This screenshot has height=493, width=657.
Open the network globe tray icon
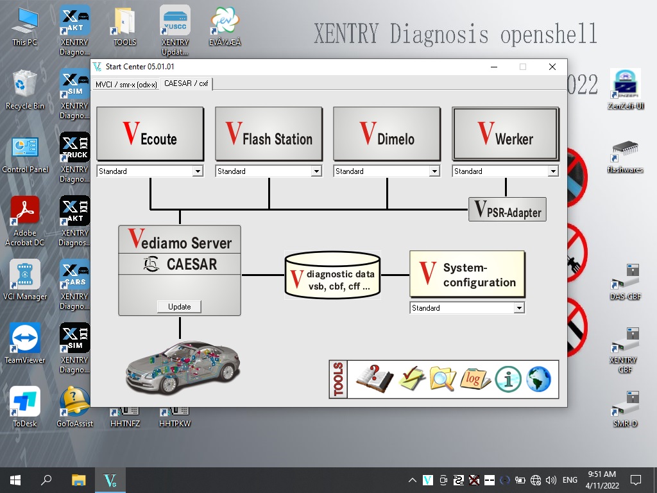(536, 480)
